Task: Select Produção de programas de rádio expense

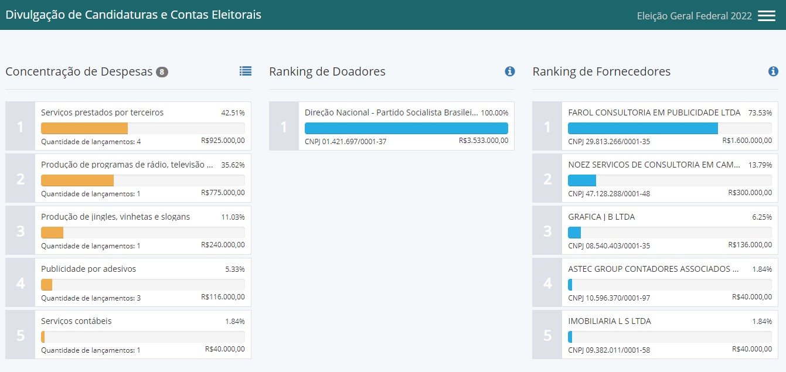Action: pyautogui.click(x=127, y=165)
